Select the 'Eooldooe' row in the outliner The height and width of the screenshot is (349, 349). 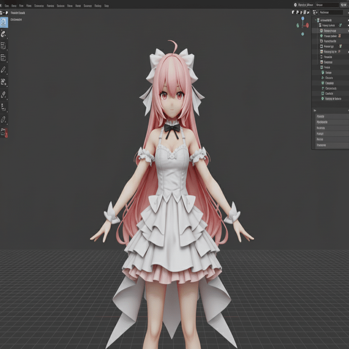(x=330, y=62)
